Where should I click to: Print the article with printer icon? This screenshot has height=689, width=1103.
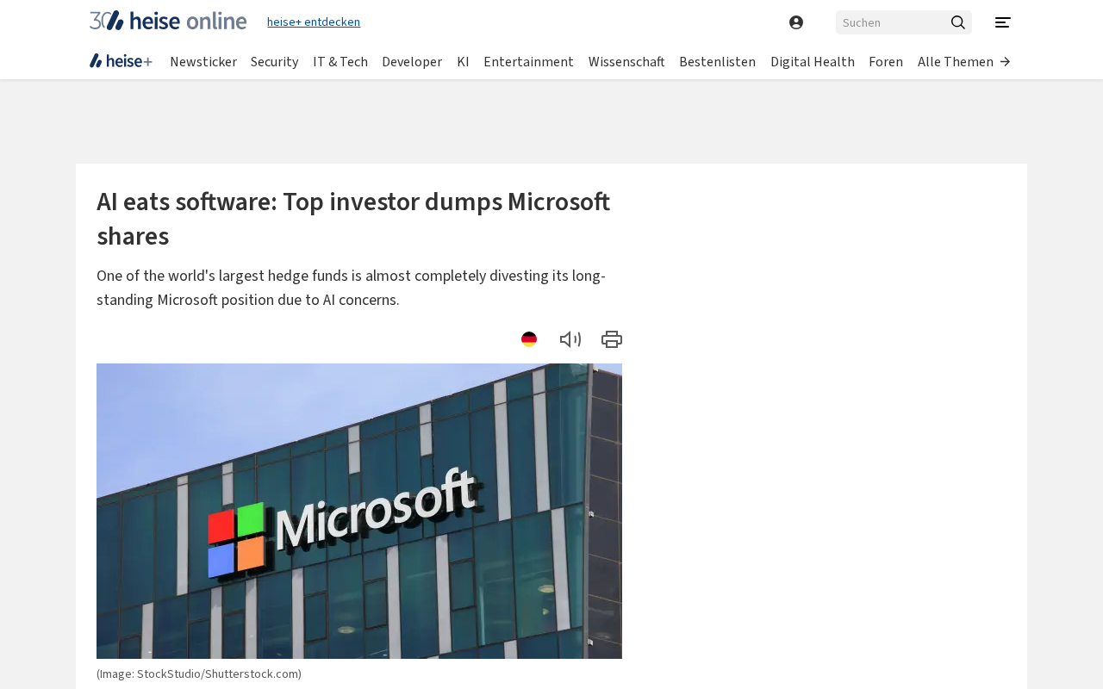(x=612, y=339)
